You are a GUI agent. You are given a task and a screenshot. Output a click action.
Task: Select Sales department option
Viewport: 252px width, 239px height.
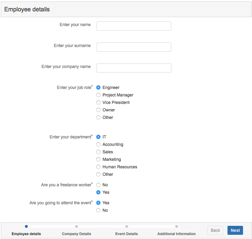(98, 152)
